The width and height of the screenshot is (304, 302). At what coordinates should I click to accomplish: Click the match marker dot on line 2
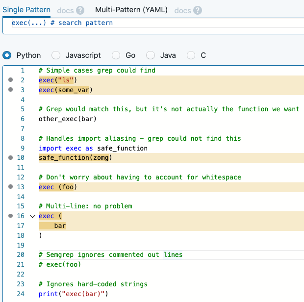pos(11,80)
